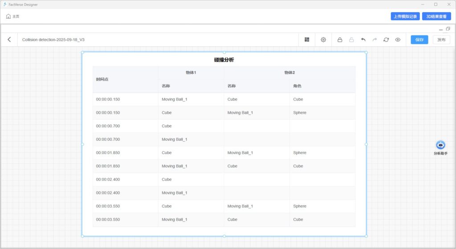456x249 pixels.
Task: Click the 主页 home link
Action: coord(12,16)
